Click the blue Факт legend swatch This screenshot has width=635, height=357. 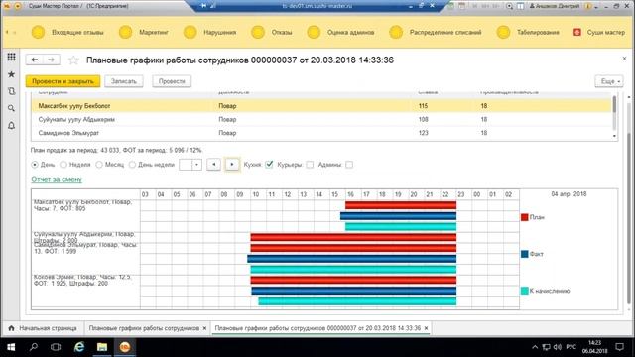point(525,254)
